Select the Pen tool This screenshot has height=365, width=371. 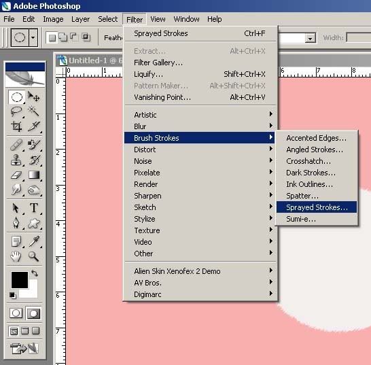[16, 223]
